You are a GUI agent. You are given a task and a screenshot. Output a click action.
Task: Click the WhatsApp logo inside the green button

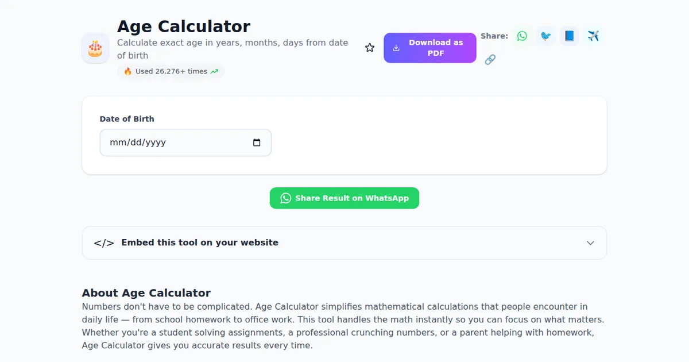coord(285,198)
